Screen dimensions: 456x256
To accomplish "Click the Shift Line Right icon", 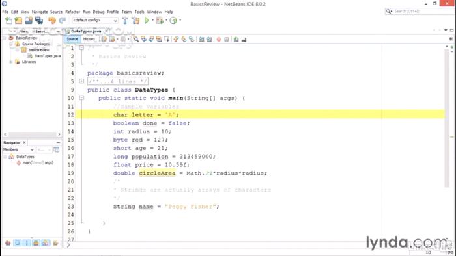I will point(209,39).
